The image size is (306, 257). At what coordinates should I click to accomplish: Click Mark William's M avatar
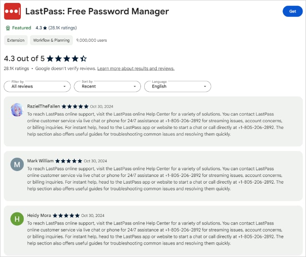pyautogui.click(x=17, y=164)
